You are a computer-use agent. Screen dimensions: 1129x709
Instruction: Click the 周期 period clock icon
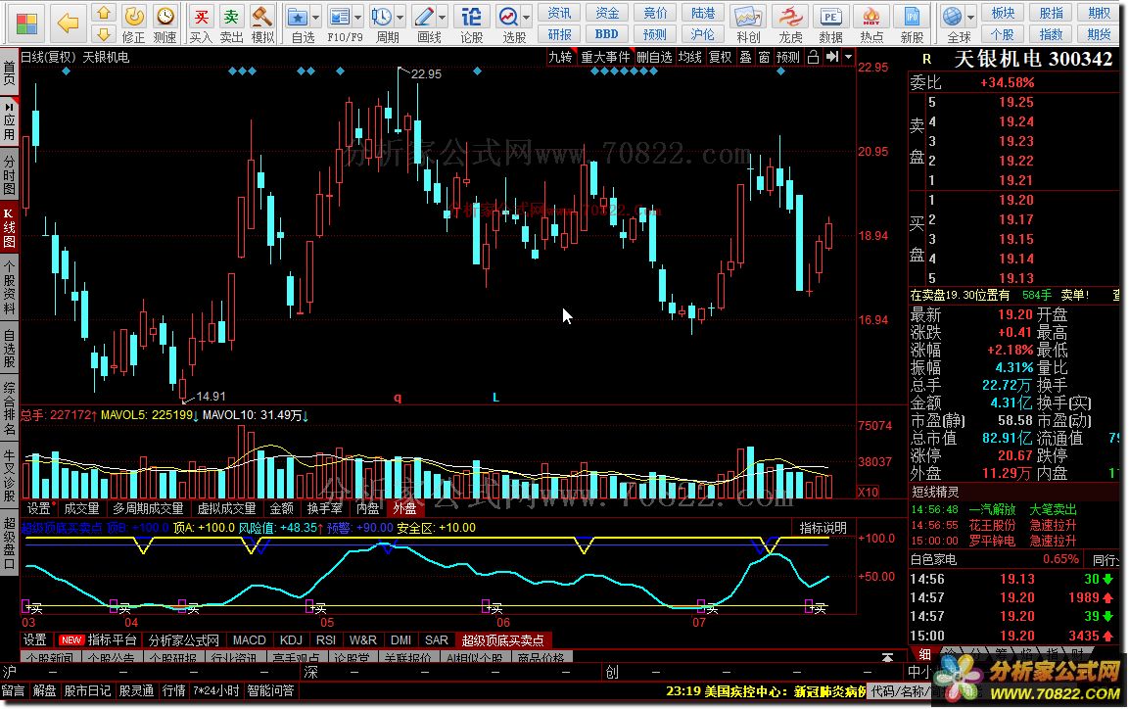pyautogui.click(x=381, y=16)
